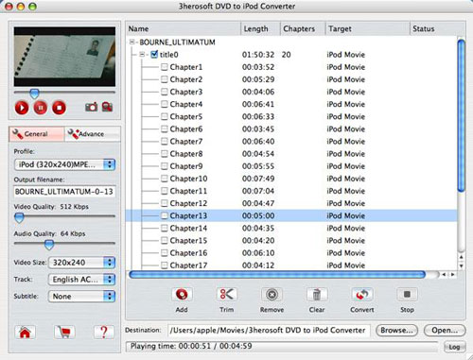Screen dimensions: 473x360
Task: Expand the Video Size dropdown
Action: click(x=81, y=263)
